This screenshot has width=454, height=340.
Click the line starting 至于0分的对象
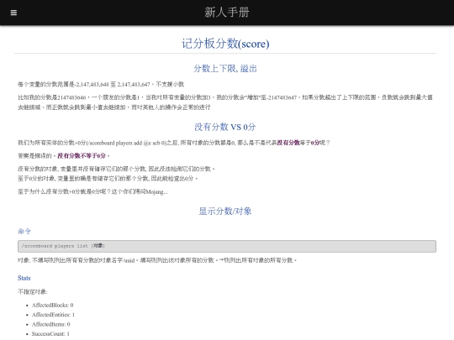(108, 178)
